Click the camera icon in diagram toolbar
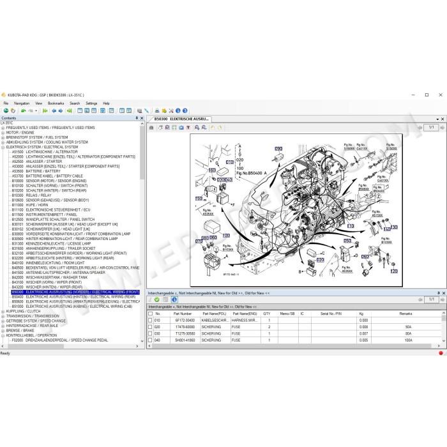This screenshot has width=447, height=447. coord(181,128)
